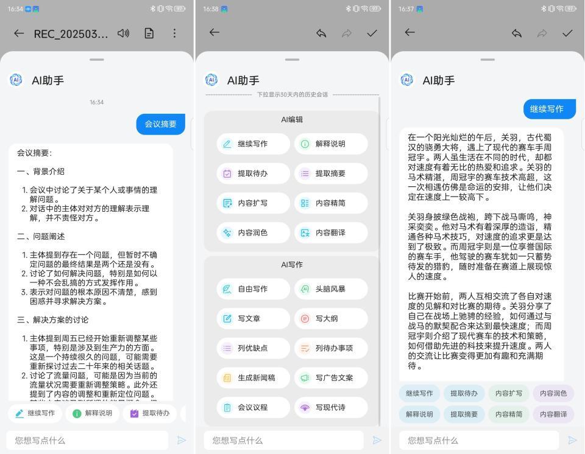Tap the speaker icon next to REC_202503
The width and height of the screenshot is (585, 454).
(x=123, y=33)
